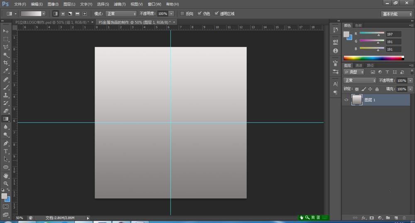Create a new layer
The height and width of the screenshot is (223, 415).
(x=396, y=218)
